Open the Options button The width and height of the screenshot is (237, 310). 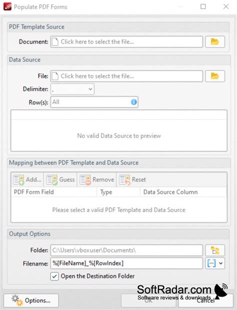pyautogui.click(x=31, y=300)
